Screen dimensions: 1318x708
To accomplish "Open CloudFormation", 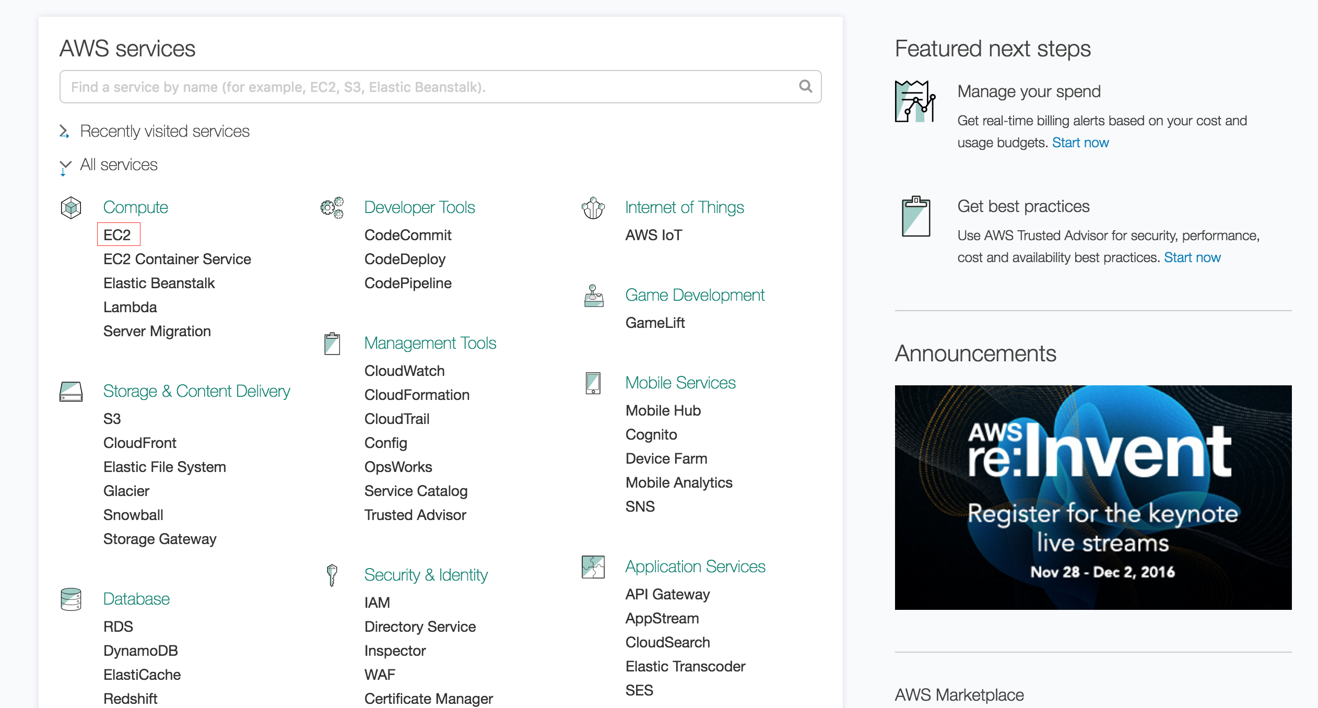I will (417, 395).
